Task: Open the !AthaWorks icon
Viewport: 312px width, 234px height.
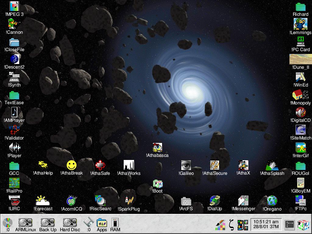Action: (129, 165)
